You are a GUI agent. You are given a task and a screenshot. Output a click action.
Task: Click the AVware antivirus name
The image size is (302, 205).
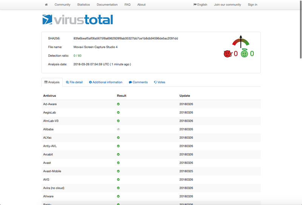48,196
